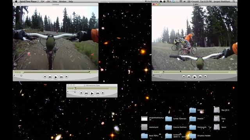This screenshot has width=250, height=140.
Task: Play the video in the Untitled window
Action: (55, 77)
